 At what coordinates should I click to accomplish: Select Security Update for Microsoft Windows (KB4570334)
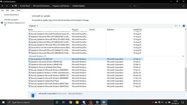pyautogui.click(x=86, y=86)
